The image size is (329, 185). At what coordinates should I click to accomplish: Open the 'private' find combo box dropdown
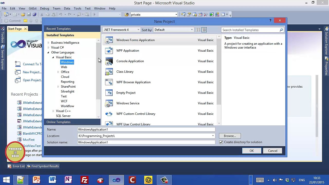[x=176, y=15]
